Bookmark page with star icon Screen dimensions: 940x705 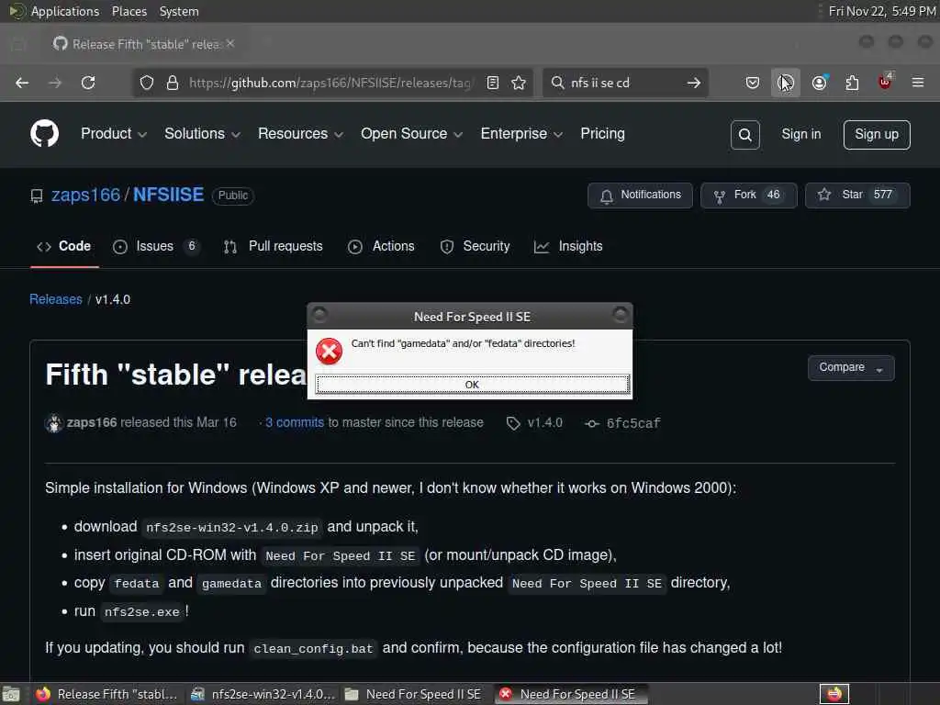[519, 83]
